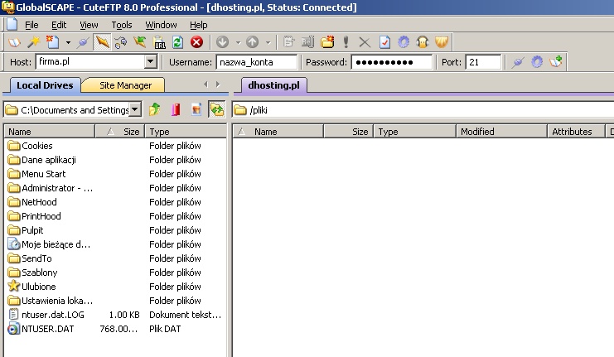
Task: Expand the New document dropdown arrow
Action: pos(68,42)
